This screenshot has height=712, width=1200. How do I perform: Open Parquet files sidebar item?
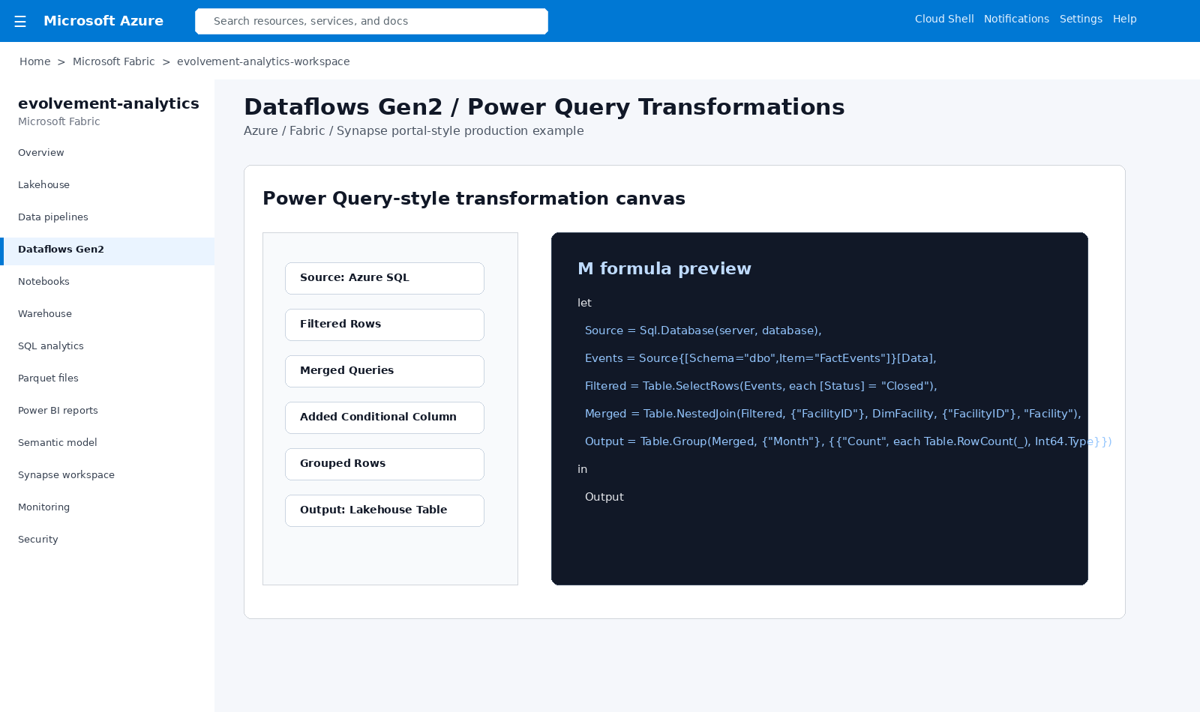pos(107,378)
